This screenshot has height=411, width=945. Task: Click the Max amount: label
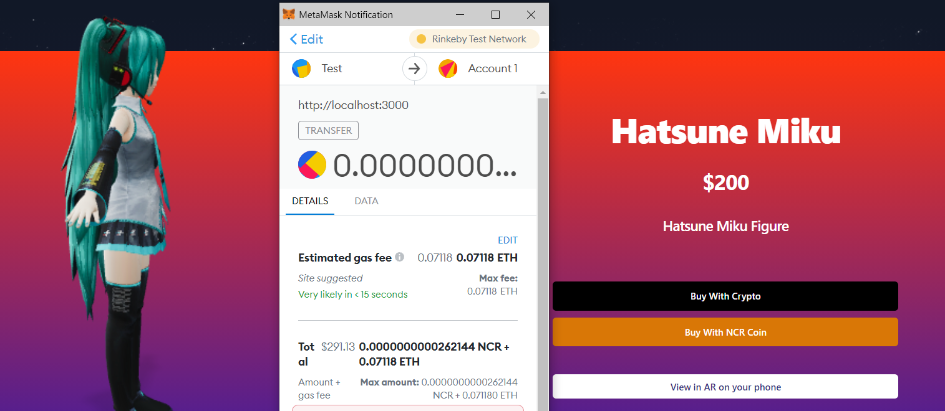(389, 382)
